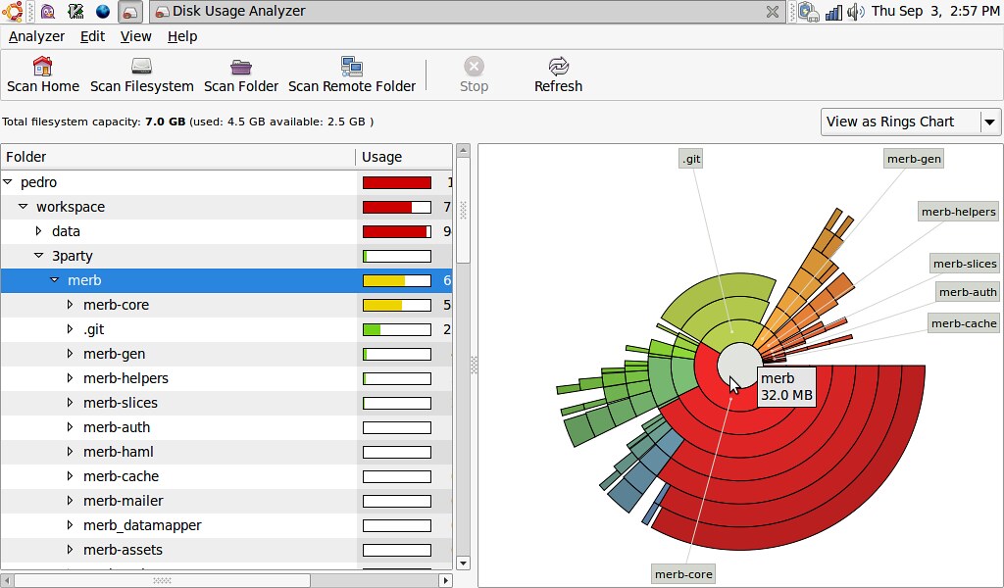The height and width of the screenshot is (588, 1004).
Task: Expand the merb-haml folder
Action: [x=70, y=452]
